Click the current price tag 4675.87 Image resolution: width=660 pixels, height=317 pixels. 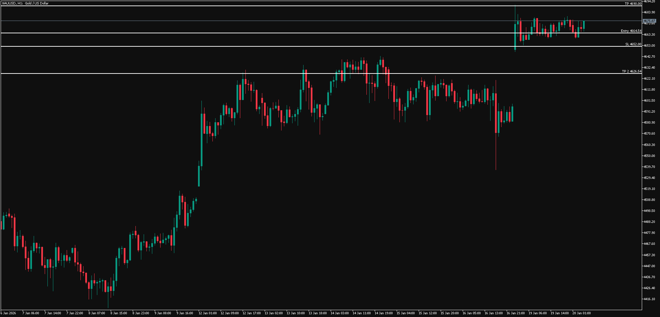point(649,21)
